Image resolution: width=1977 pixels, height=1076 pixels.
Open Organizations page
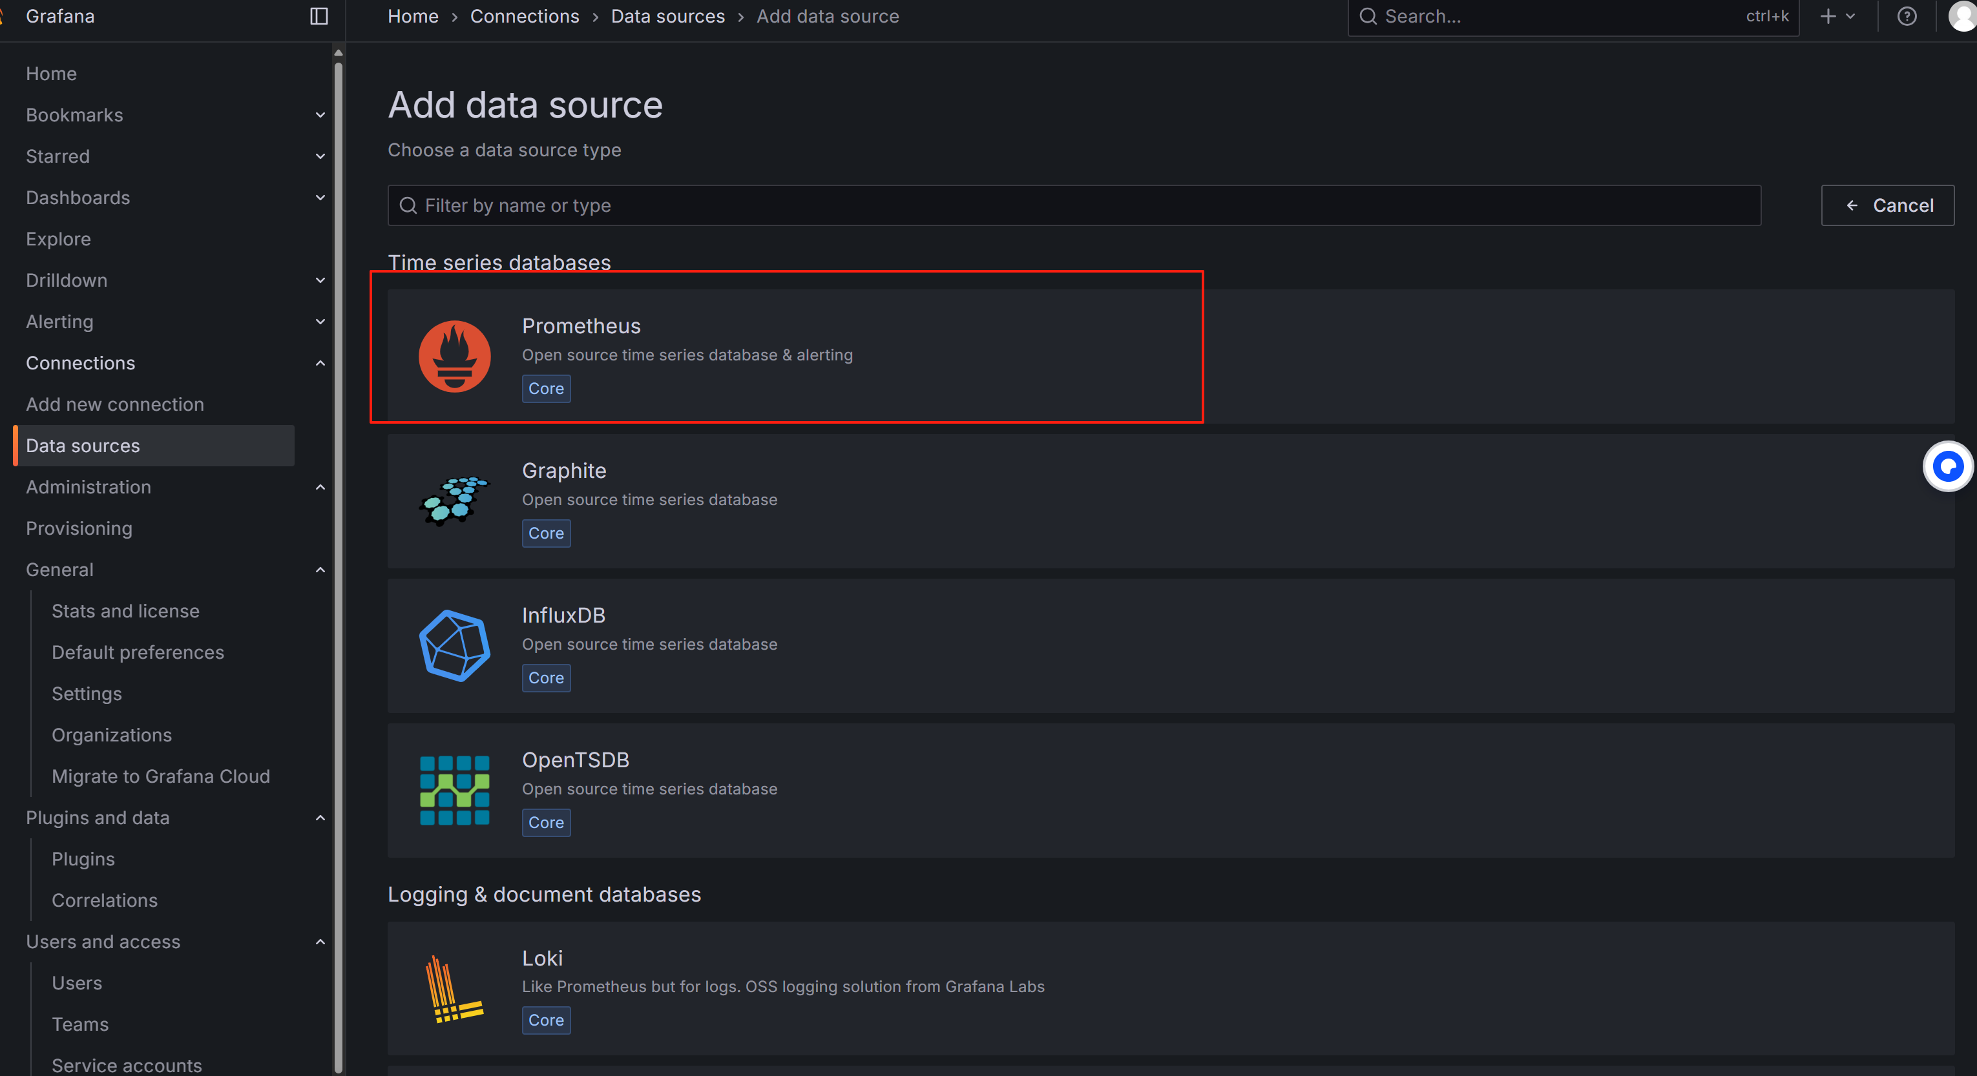(112, 735)
